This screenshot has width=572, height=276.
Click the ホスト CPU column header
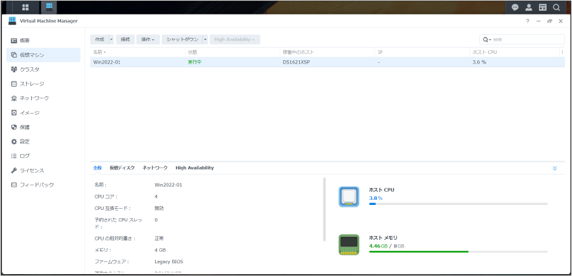tap(514, 53)
